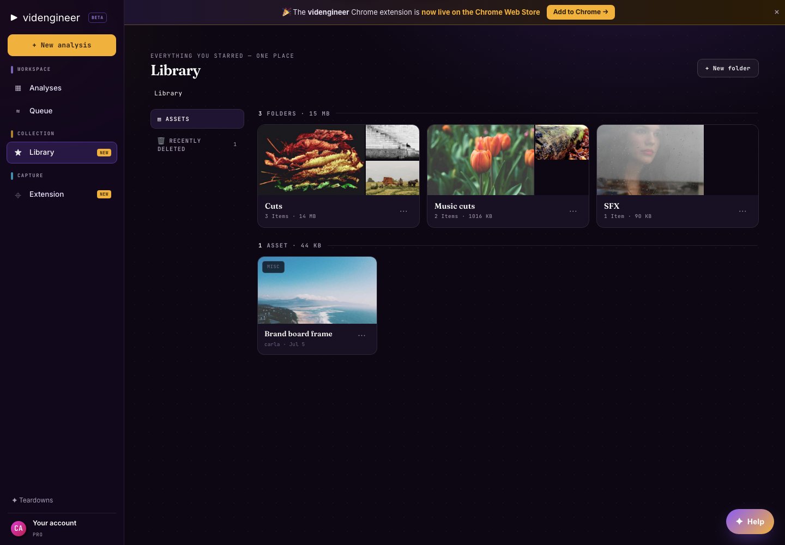Open Your account settings
The width and height of the screenshot is (785, 545).
55,523
